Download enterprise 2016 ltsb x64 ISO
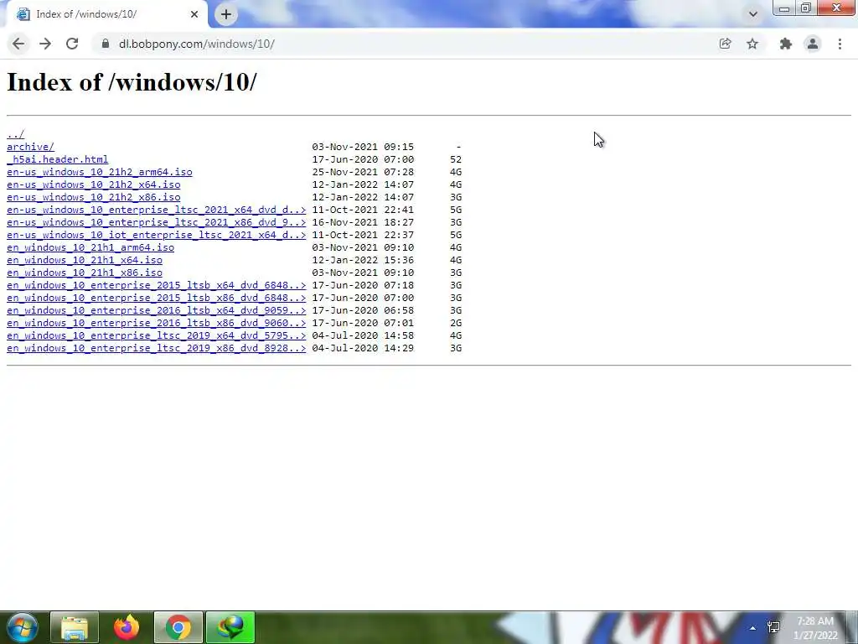Image resolution: width=858 pixels, height=644 pixels. 157,310
